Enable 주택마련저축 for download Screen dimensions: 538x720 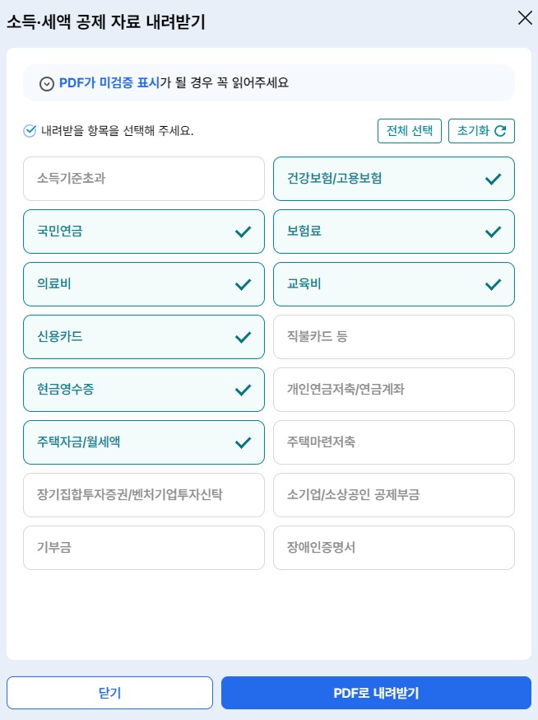394,442
